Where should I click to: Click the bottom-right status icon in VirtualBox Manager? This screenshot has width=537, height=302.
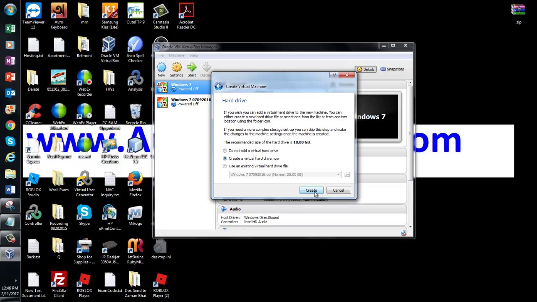(404, 233)
